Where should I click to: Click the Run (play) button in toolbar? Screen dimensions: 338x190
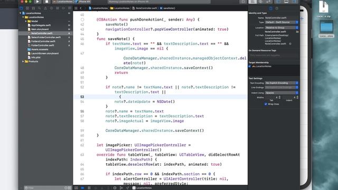pyautogui.click(x=37, y=2)
